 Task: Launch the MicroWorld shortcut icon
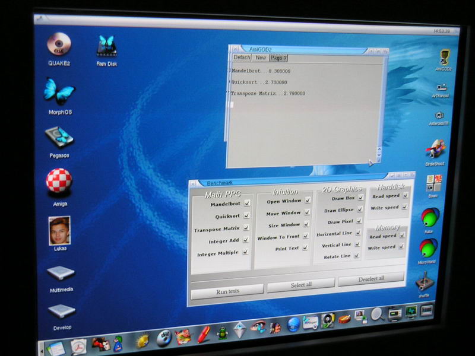[428, 249]
